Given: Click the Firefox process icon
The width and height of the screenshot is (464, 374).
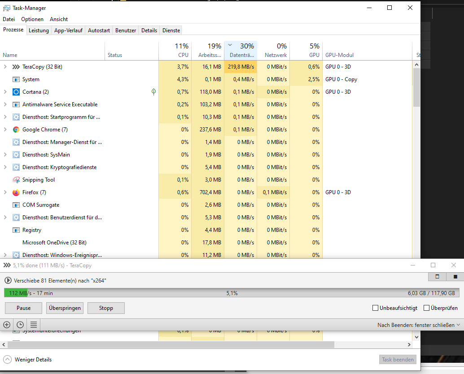Looking at the screenshot, I should point(16,192).
